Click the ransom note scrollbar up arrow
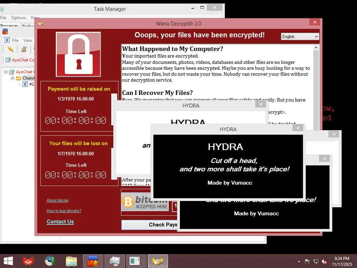 coord(316,47)
